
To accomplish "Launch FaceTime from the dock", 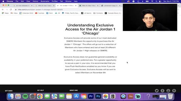I will (x=62, y=96).
